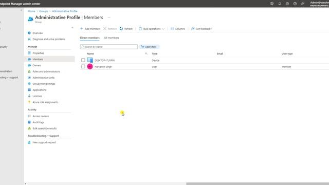Focus the Search by name field

pos(109,47)
